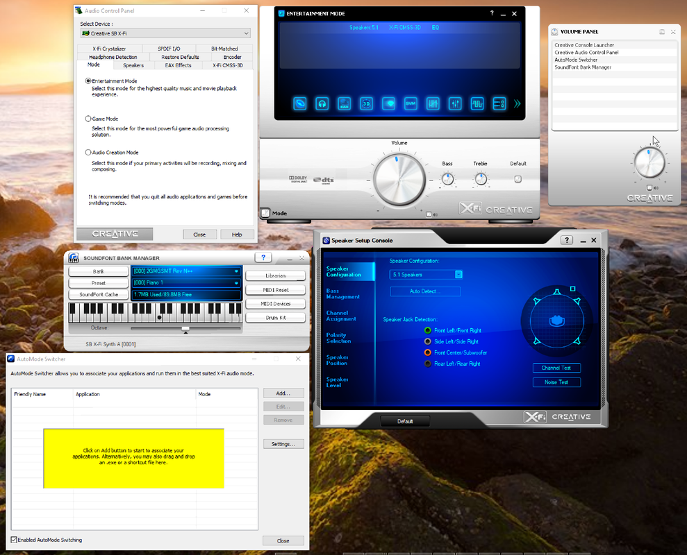Open Bass Management in Speaker Setup Console
The image size is (687, 555).
342,293
